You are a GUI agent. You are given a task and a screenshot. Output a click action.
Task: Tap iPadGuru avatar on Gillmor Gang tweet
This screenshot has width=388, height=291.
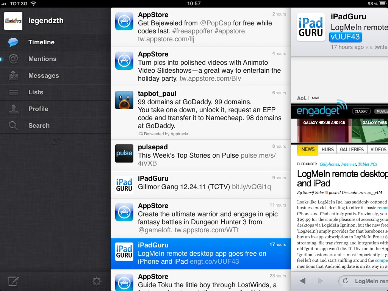[124, 185]
